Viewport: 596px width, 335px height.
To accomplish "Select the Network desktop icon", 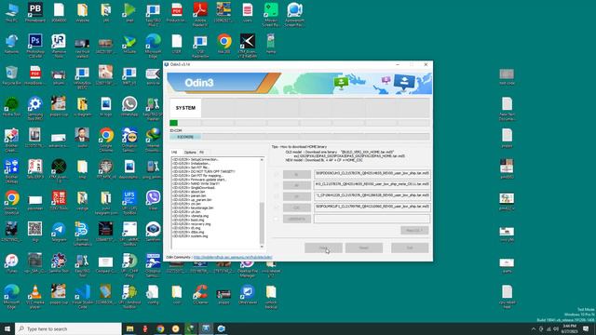I will pyautogui.click(x=11, y=44).
